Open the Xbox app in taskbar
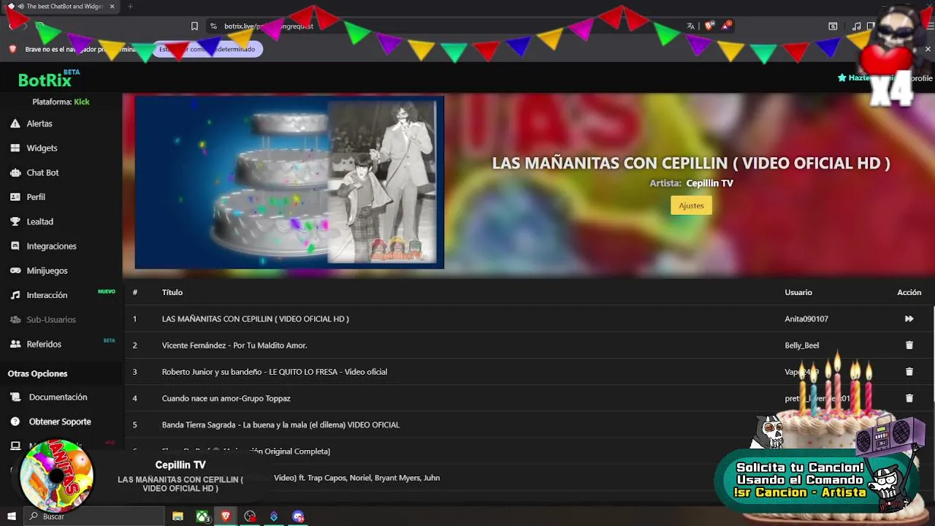 (x=202, y=517)
